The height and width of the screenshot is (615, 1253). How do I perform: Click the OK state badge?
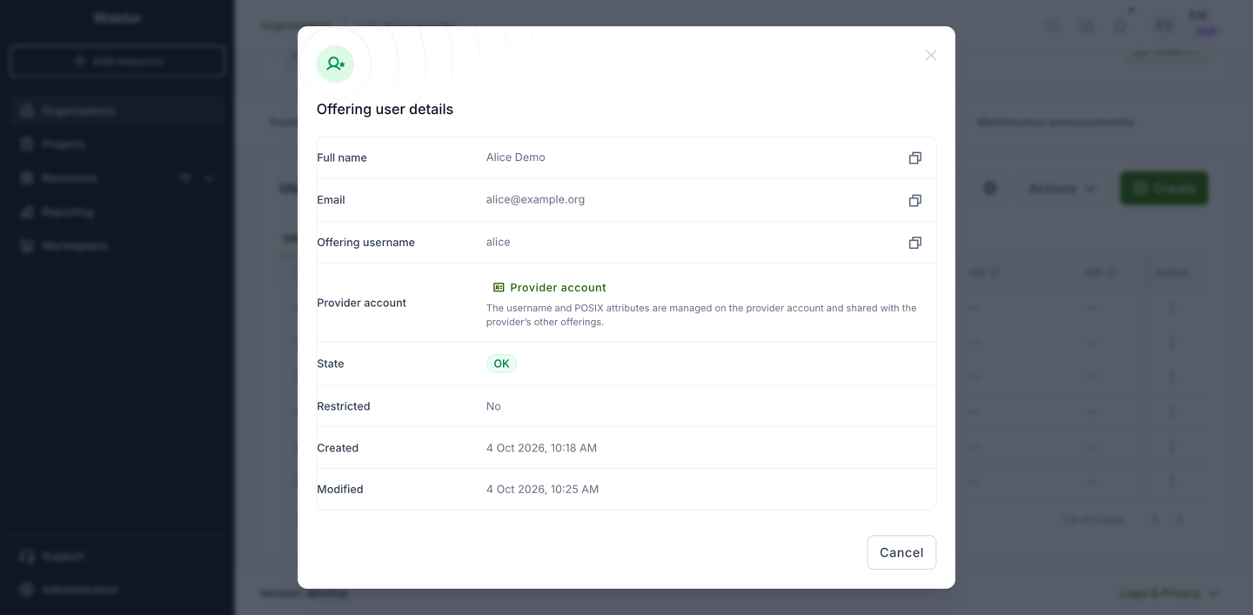point(501,364)
